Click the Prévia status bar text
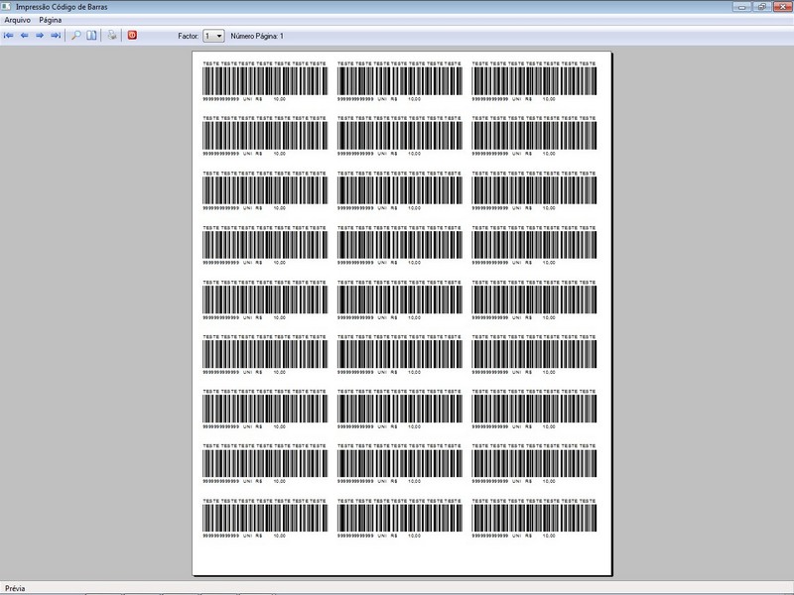The width and height of the screenshot is (794, 595). [15, 588]
